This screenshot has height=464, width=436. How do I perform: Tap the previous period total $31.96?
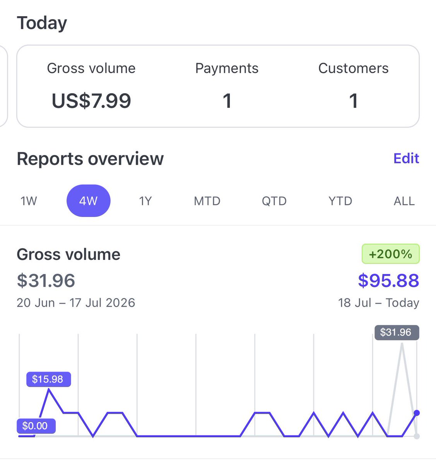(x=46, y=280)
